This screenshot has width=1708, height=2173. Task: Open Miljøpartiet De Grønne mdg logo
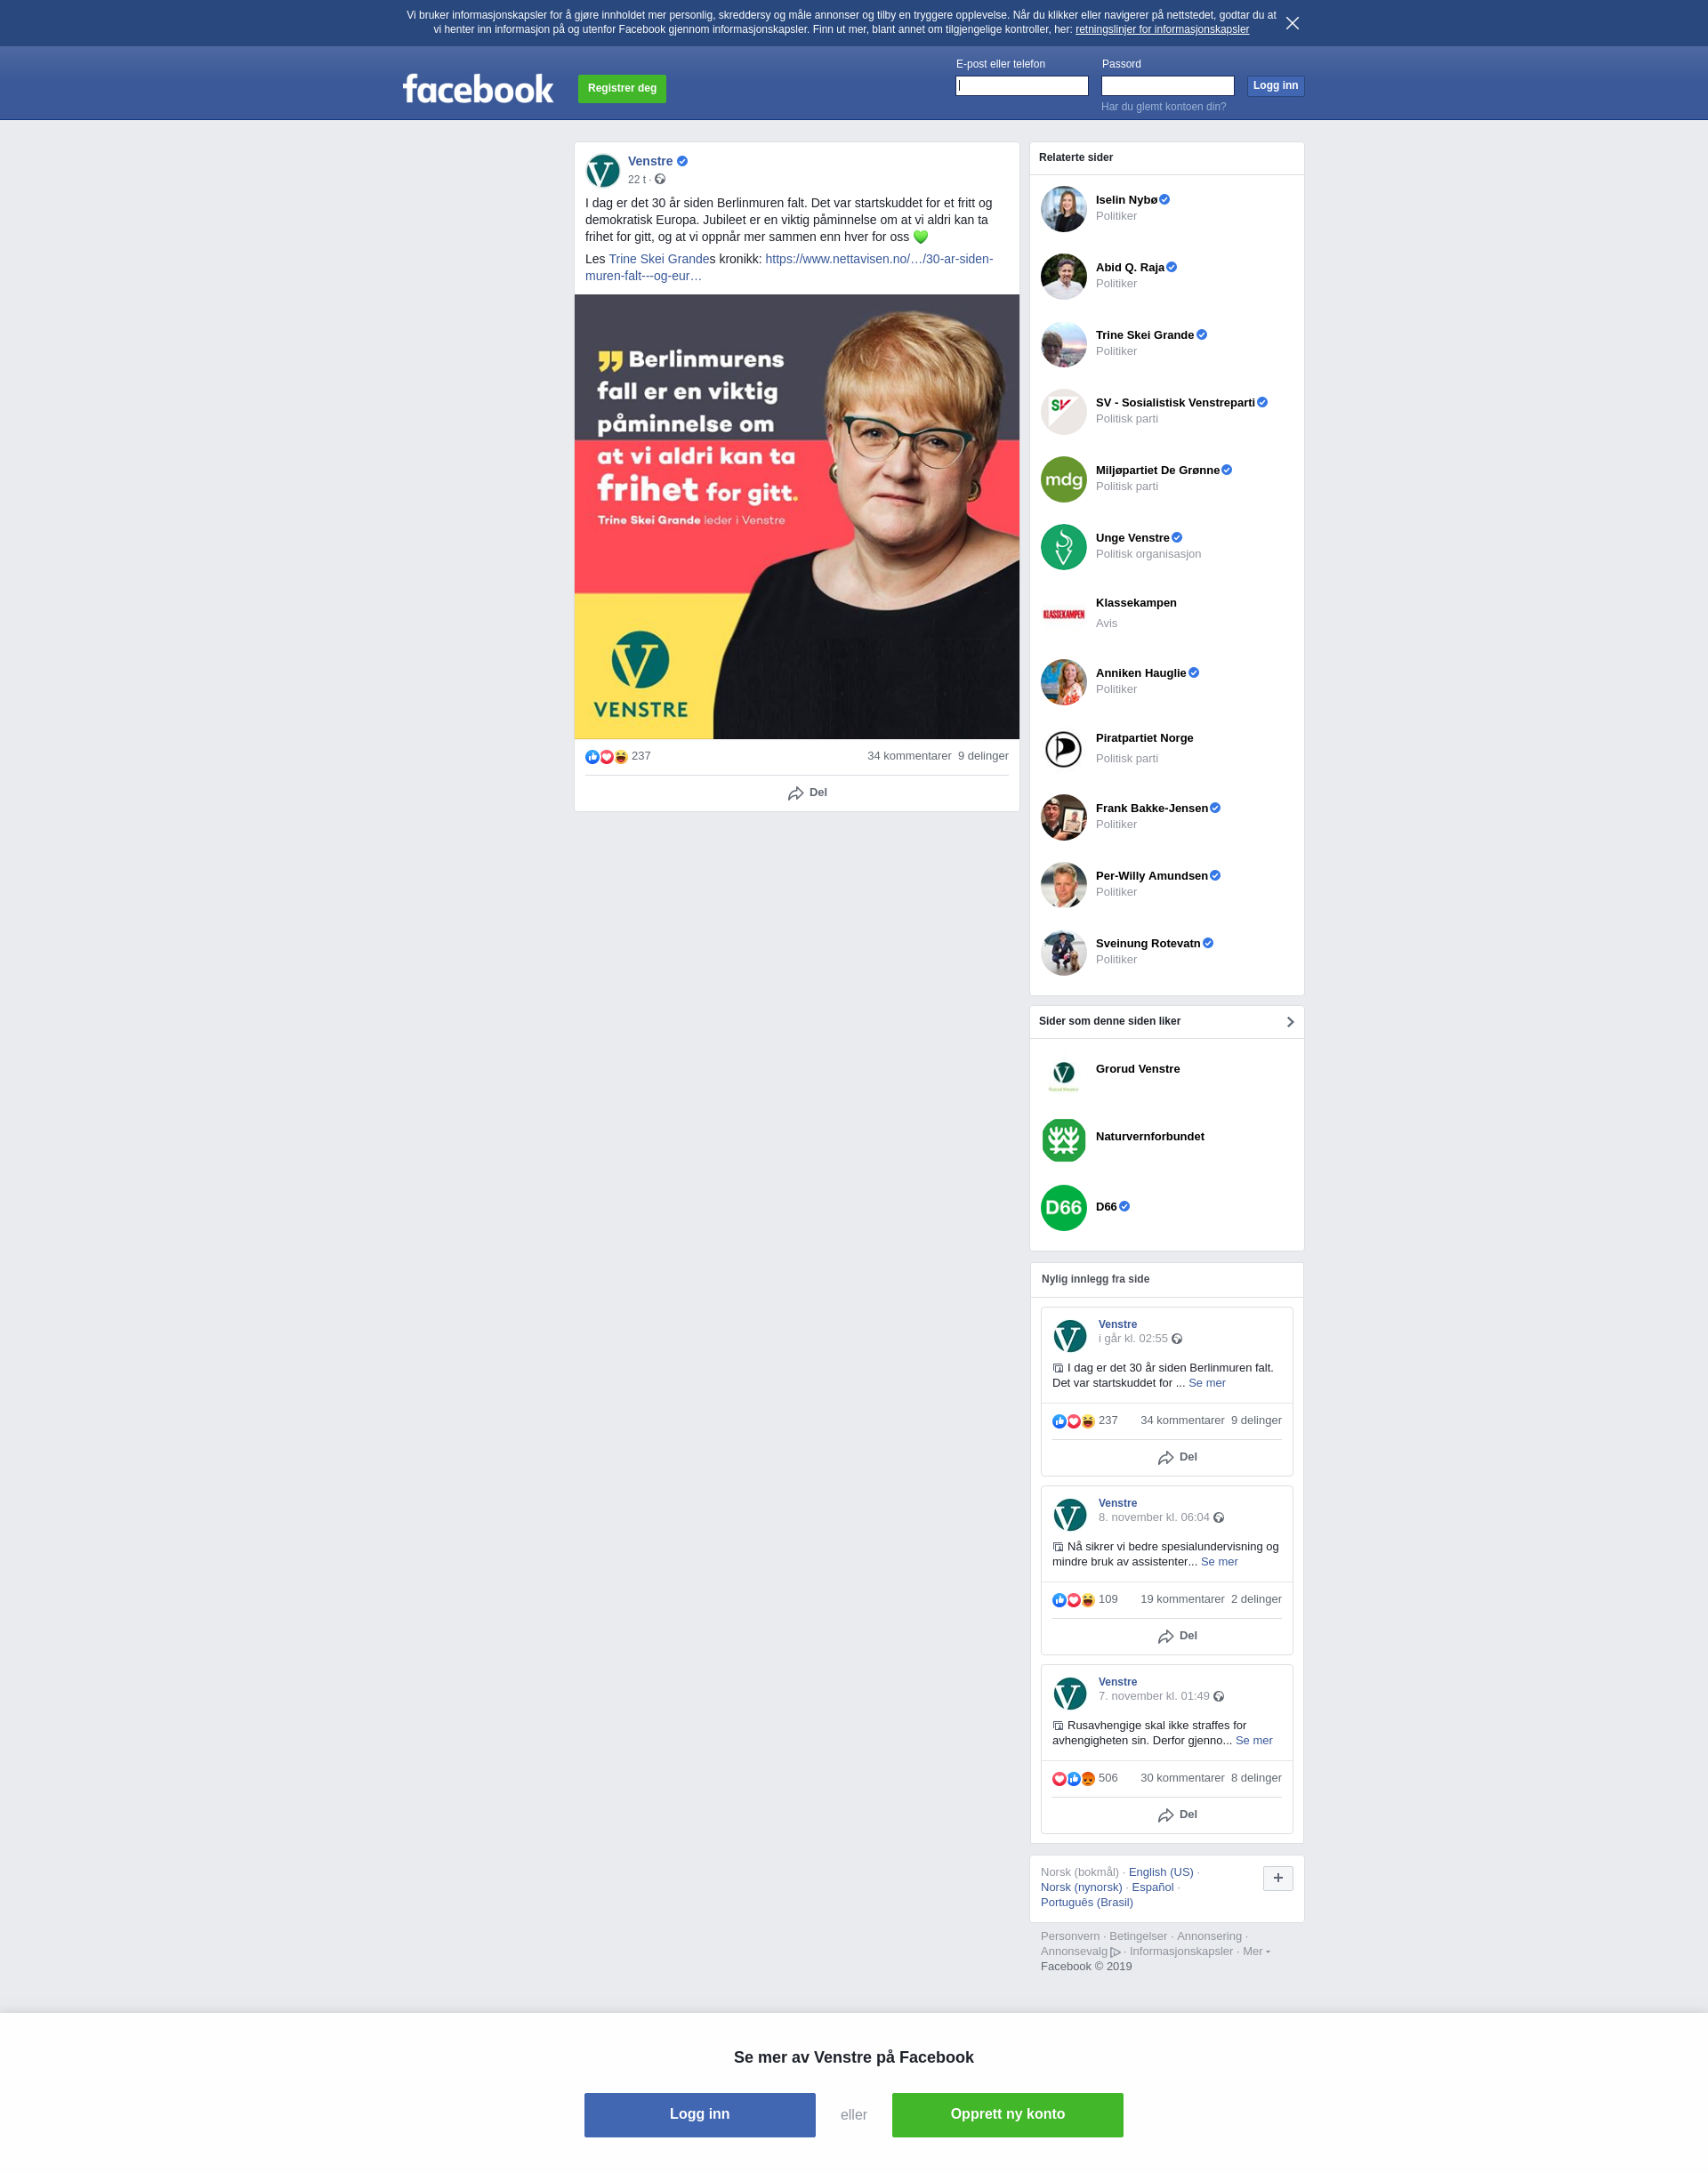pos(1063,479)
